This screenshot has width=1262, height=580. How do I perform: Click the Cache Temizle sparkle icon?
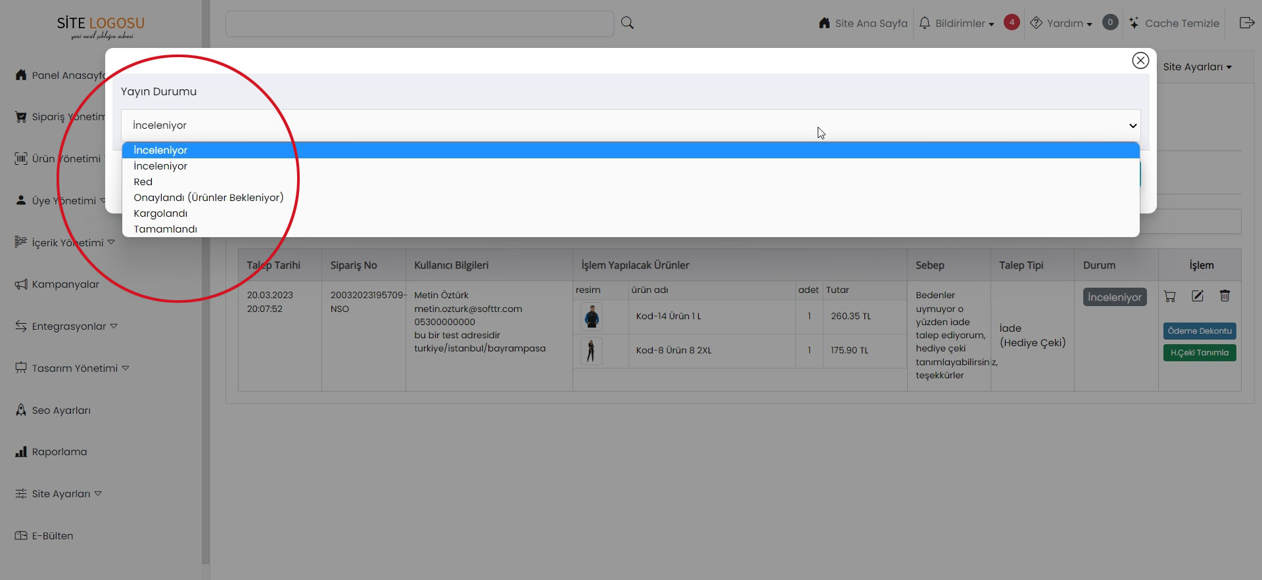click(1134, 23)
